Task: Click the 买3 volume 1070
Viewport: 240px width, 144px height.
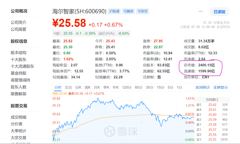Action: 224,140
